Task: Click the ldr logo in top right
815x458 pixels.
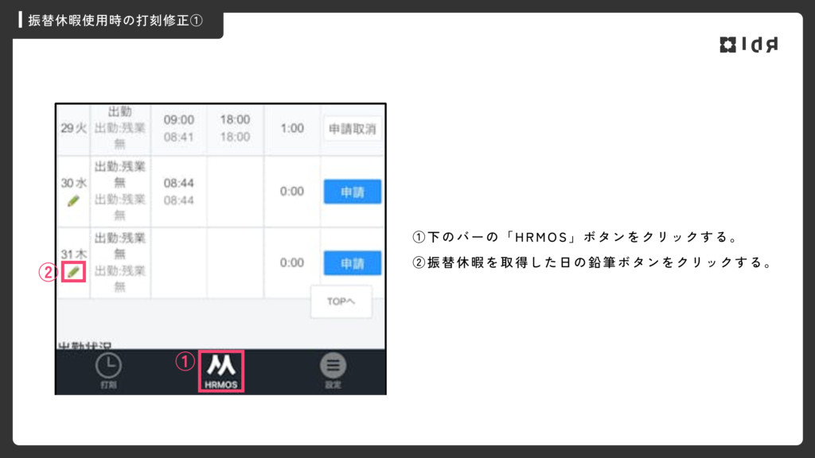Action: (748, 45)
